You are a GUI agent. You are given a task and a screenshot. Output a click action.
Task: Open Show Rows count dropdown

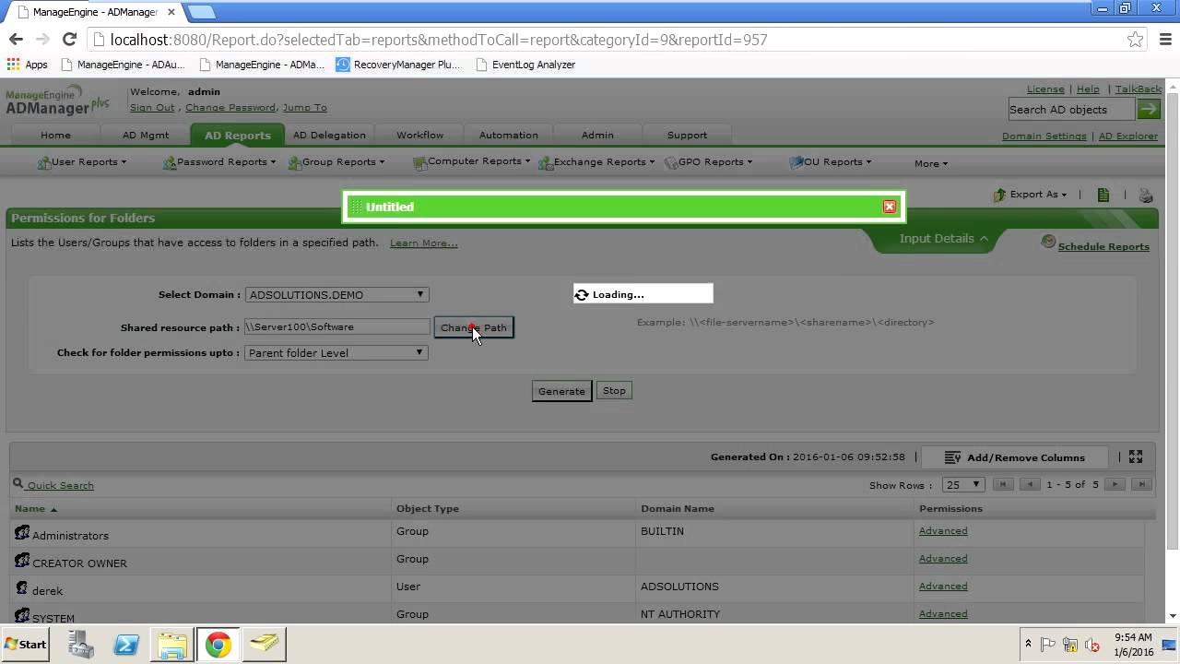click(x=964, y=484)
